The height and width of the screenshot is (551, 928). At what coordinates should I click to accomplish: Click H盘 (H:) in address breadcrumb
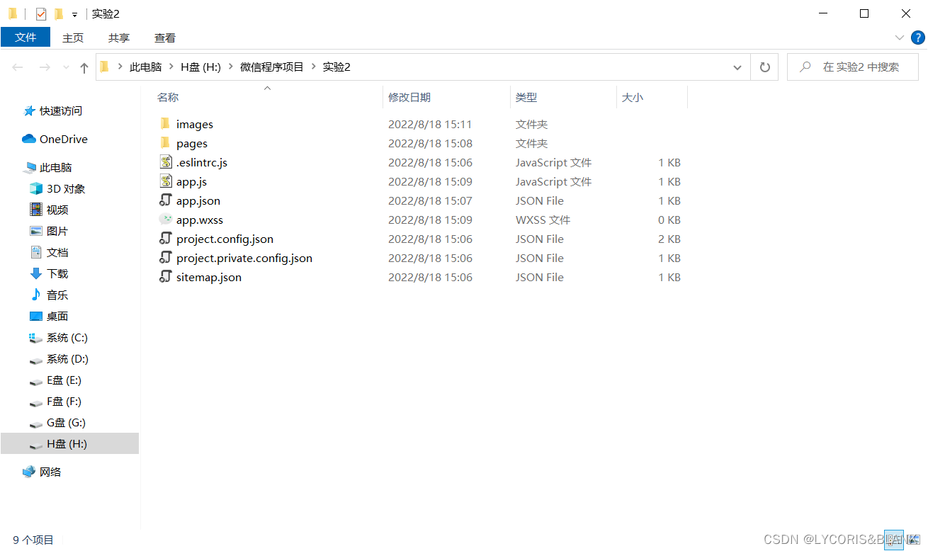coord(201,67)
